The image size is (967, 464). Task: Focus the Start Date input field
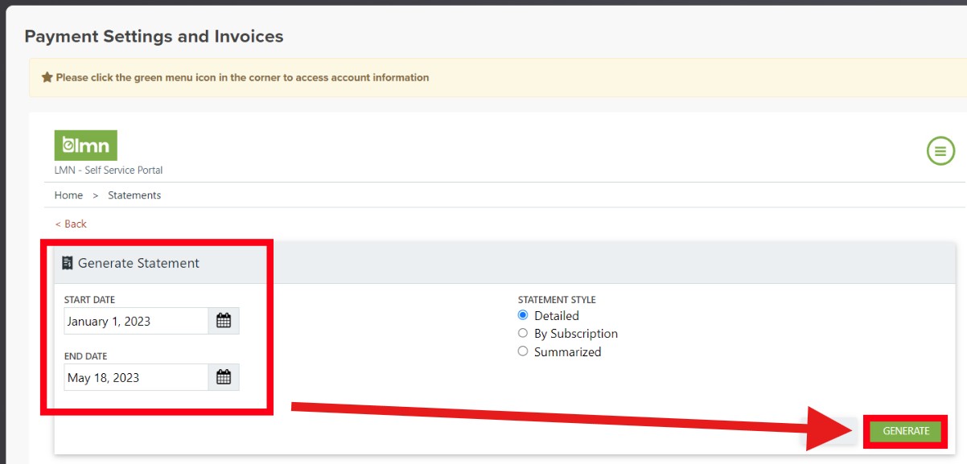pos(137,321)
